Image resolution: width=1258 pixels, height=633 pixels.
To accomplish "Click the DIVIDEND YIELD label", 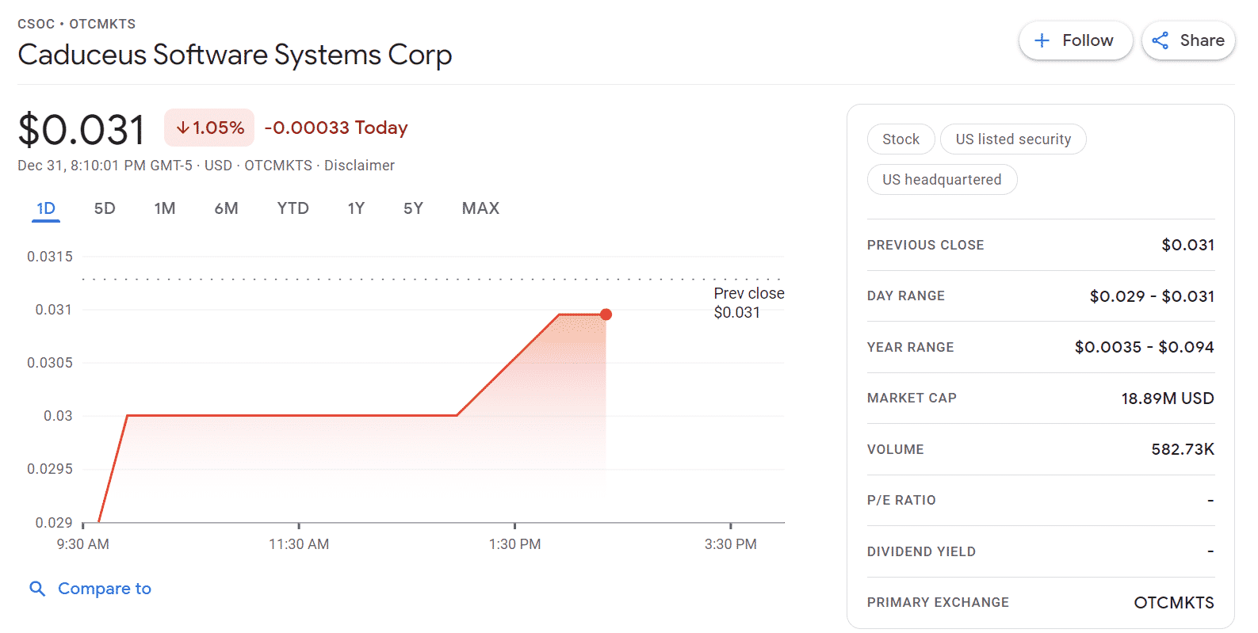I will pyautogui.click(x=921, y=552).
